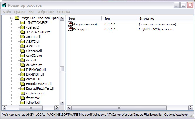
Task: Click the apitrap.dll folder icon
Action: 23,37
